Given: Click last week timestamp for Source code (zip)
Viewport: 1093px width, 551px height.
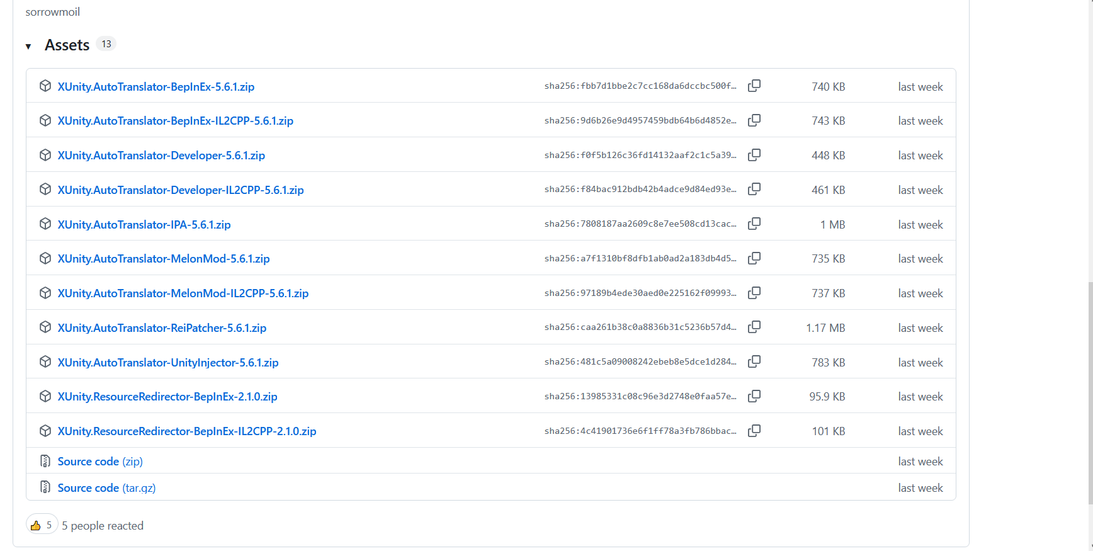Looking at the screenshot, I should click(x=920, y=462).
